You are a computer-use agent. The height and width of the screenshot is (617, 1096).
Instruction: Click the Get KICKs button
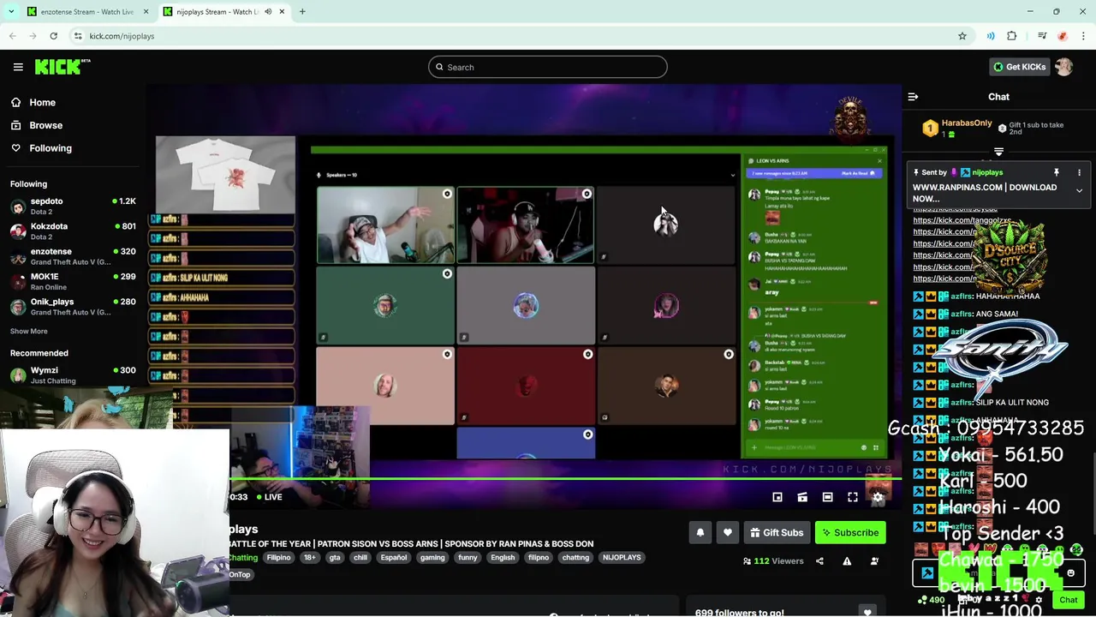click(1019, 67)
